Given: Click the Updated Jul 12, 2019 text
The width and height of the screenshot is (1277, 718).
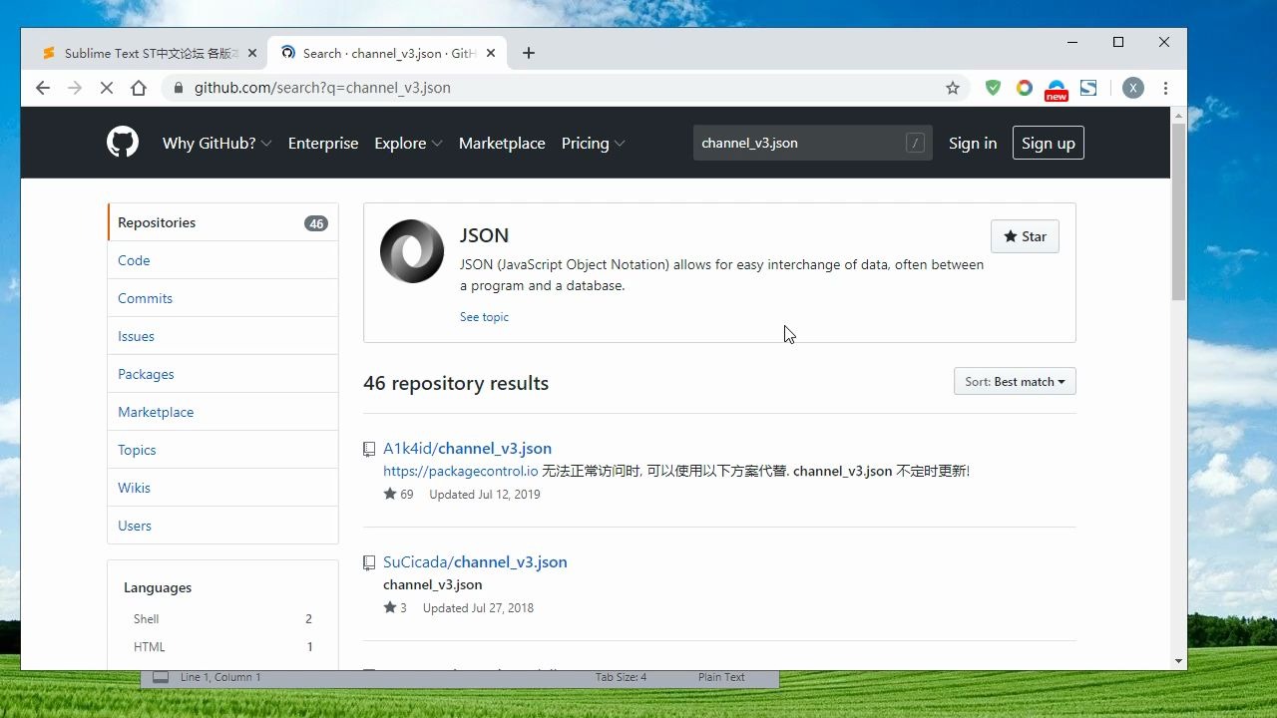Looking at the screenshot, I should [485, 494].
